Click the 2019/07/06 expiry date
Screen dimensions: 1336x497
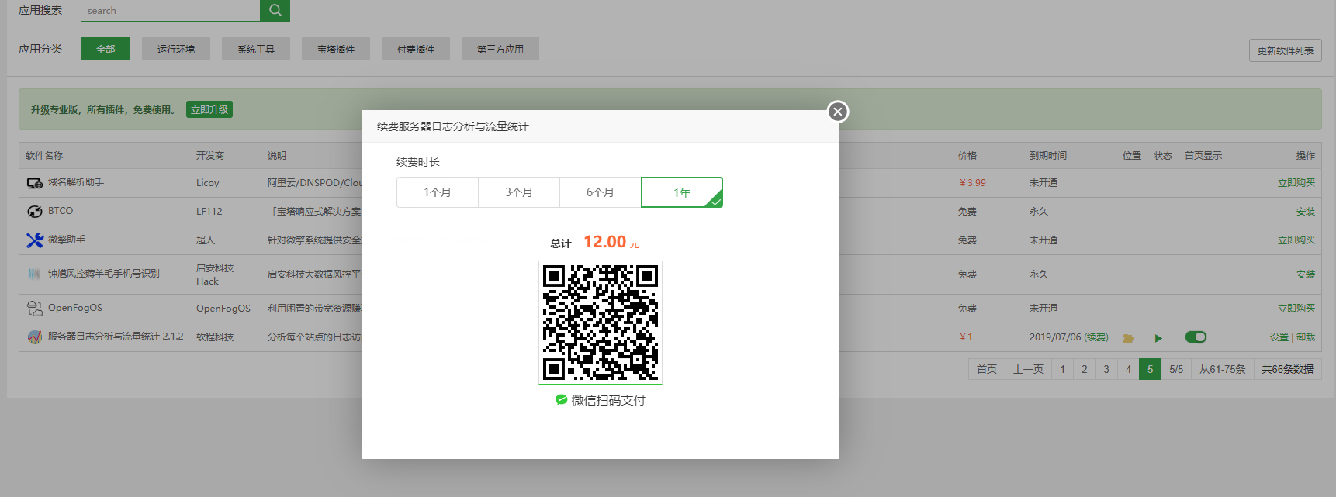tap(1055, 337)
